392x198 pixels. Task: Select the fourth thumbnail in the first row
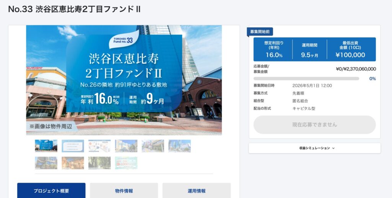[x=126, y=146]
